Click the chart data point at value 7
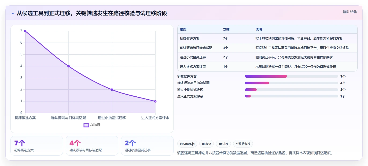The width and height of the screenshot is (368, 166). tap(25, 31)
